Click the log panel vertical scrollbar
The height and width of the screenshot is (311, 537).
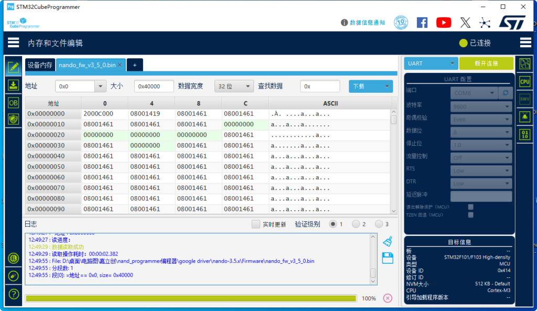373,259
